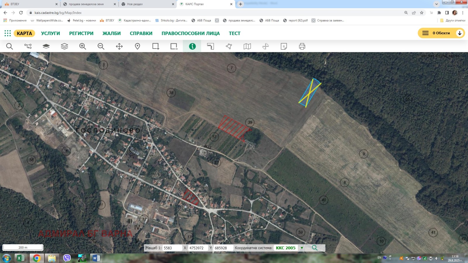Switch to the продава земеделска земя tab
The width and height of the screenshot is (468, 263).
(88, 4)
